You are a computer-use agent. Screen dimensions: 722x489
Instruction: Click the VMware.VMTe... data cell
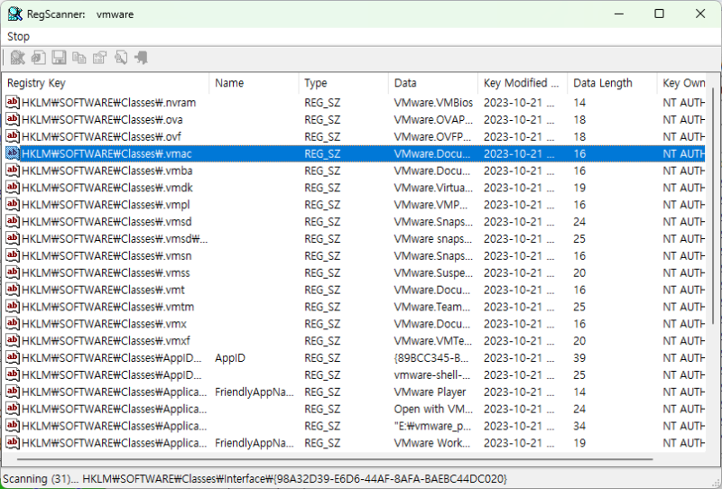(433, 341)
